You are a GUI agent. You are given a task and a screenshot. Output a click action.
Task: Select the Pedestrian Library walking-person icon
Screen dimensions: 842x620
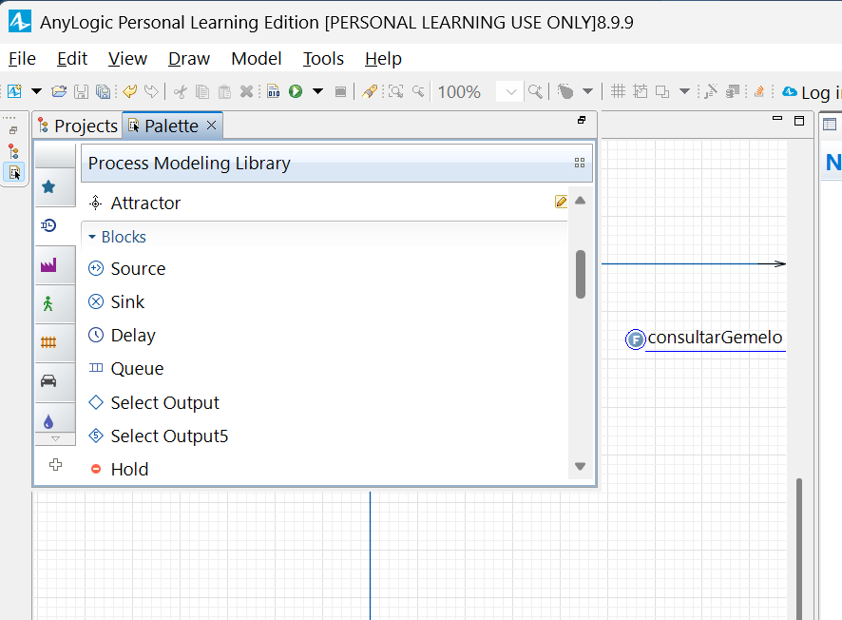pyautogui.click(x=48, y=304)
